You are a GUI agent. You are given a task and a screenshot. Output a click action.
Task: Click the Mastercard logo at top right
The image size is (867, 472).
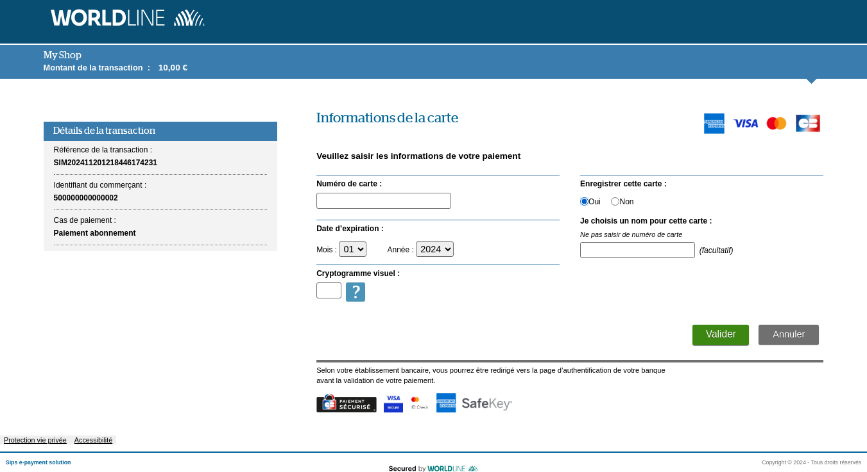[x=777, y=124]
